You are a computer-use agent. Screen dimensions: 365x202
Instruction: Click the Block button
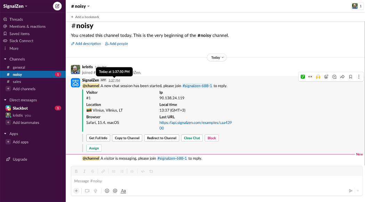tap(212, 138)
